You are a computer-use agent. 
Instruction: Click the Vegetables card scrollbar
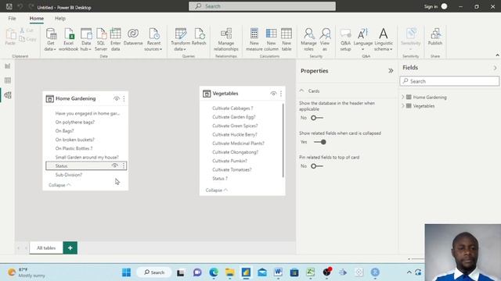point(283,140)
